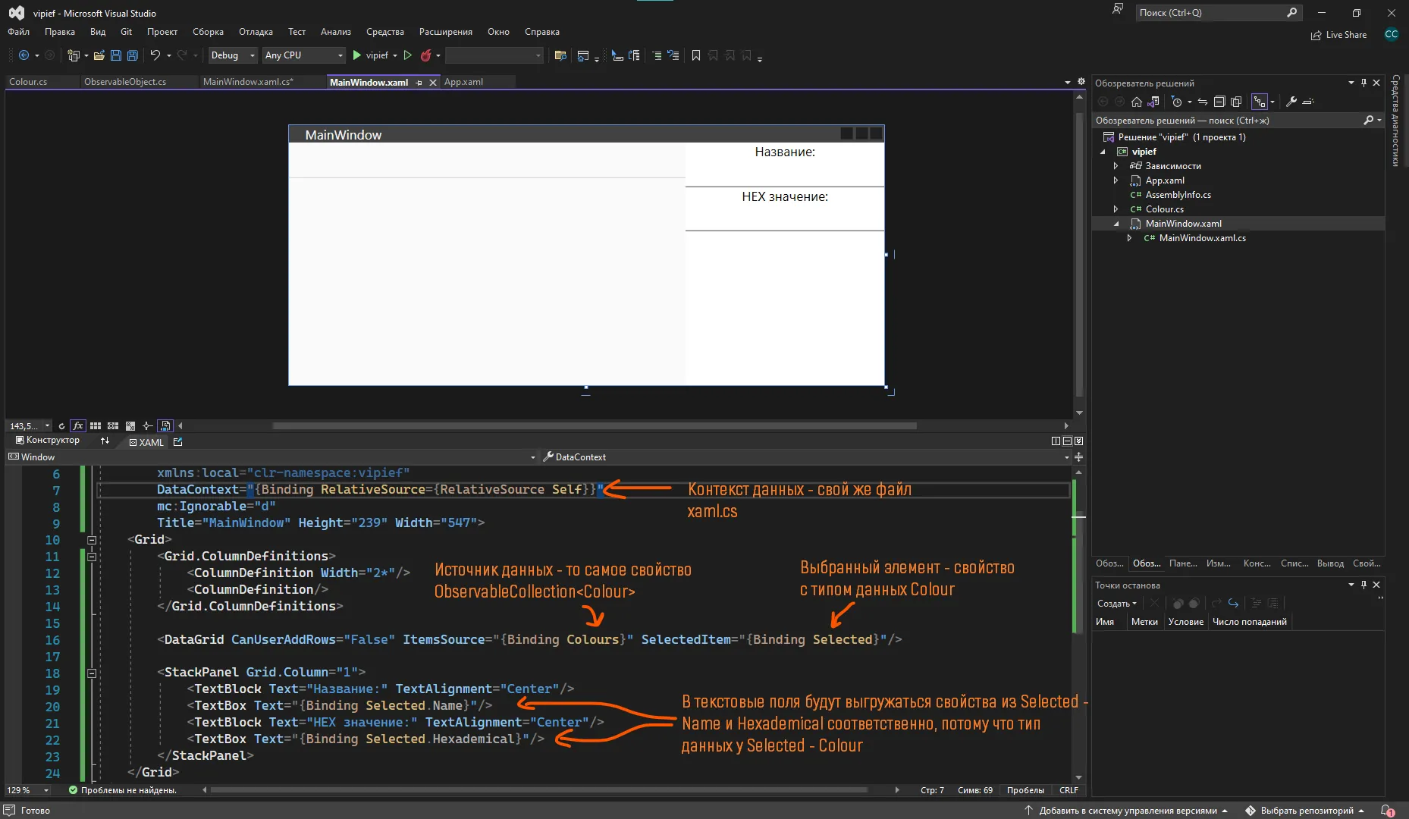Click the notifications bell in status bar
This screenshot has height=819, width=1409.
point(1387,810)
